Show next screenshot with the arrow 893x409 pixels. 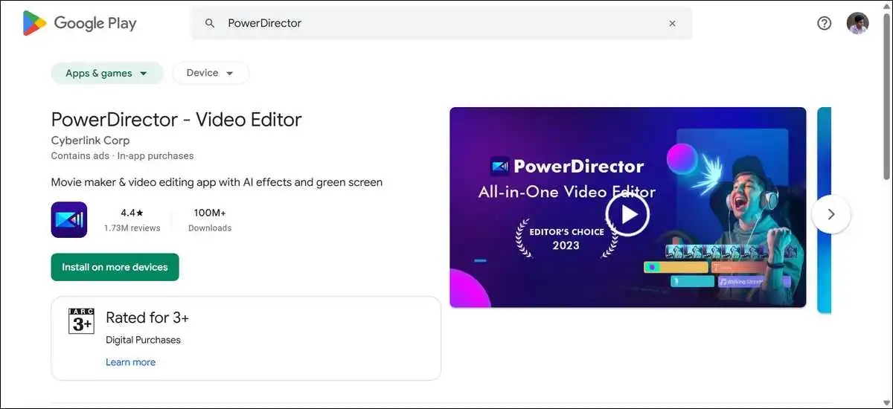(831, 214)
